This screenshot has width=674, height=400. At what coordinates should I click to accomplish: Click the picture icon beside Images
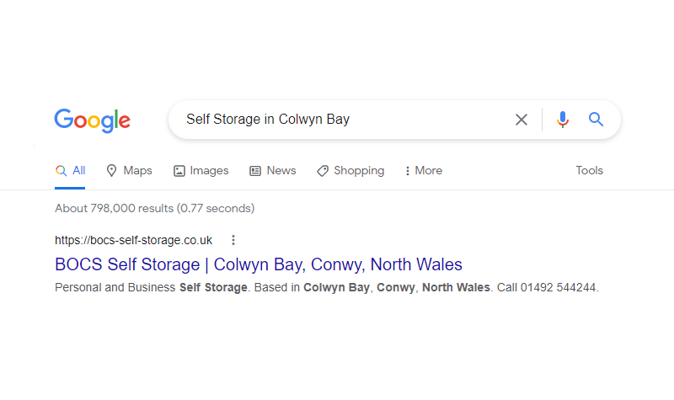point(179,171)
